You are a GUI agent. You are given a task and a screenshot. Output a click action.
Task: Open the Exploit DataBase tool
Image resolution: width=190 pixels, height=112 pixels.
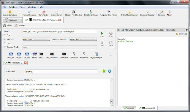10,13
